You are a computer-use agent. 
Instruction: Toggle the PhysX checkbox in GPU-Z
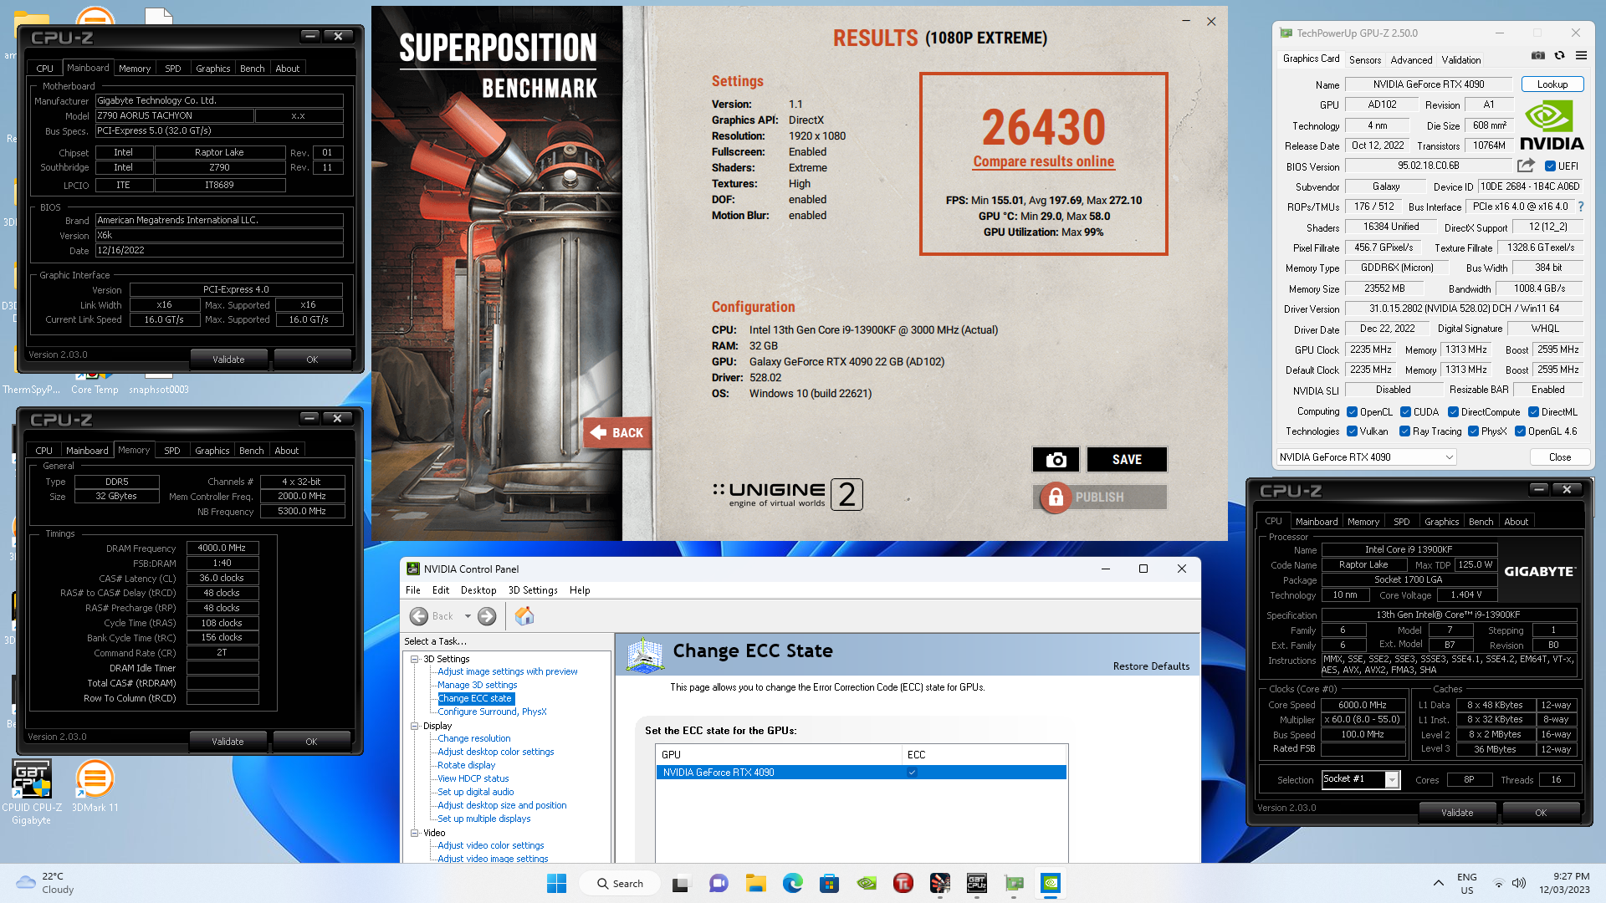[1473, 431]
